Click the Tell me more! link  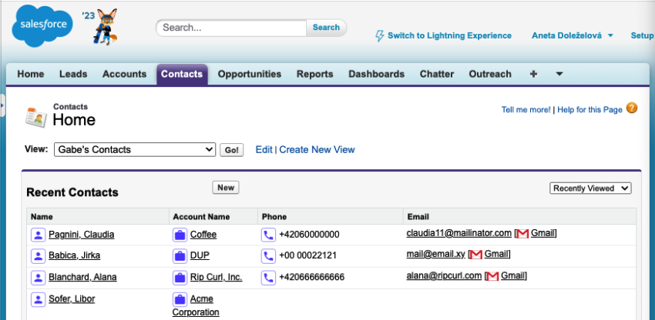coord(526,110)
